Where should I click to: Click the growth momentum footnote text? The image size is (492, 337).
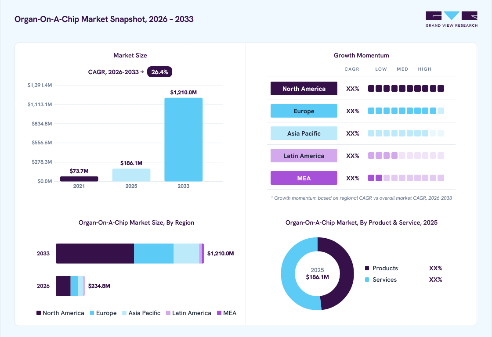[x=362, y=198]
